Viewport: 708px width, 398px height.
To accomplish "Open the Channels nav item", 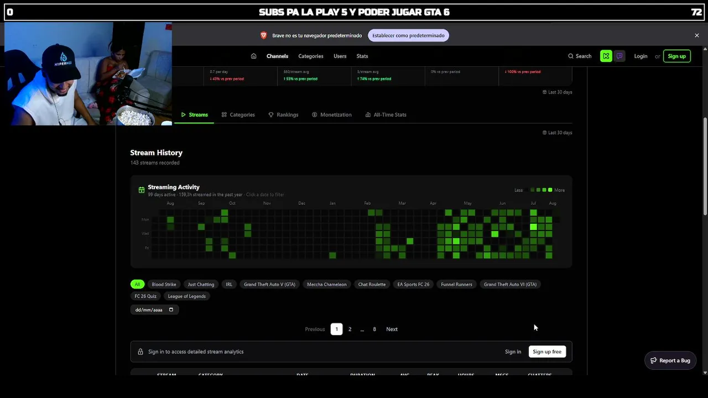I will pos(277,56).
